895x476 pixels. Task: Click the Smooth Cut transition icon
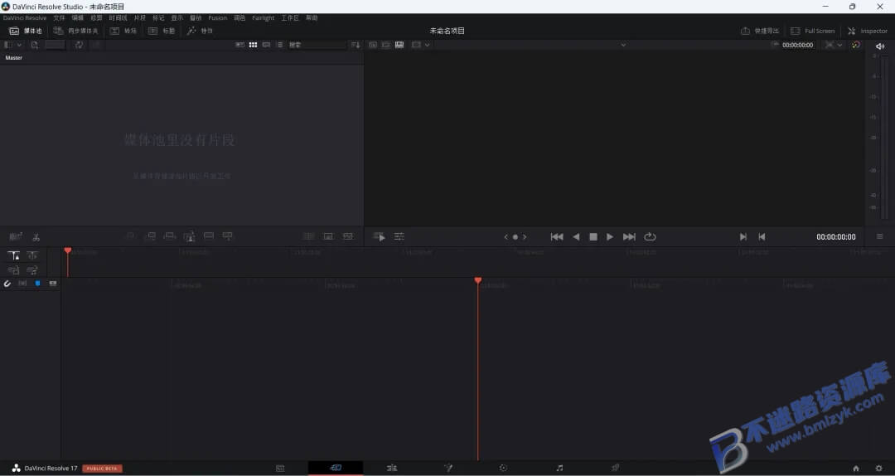click(347, 236)
